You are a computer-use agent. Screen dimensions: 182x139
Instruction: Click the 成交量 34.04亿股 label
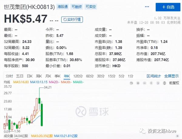click(16, 136)
